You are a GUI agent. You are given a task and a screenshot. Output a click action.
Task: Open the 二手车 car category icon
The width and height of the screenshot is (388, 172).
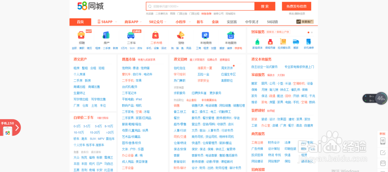tap(131, 35)
